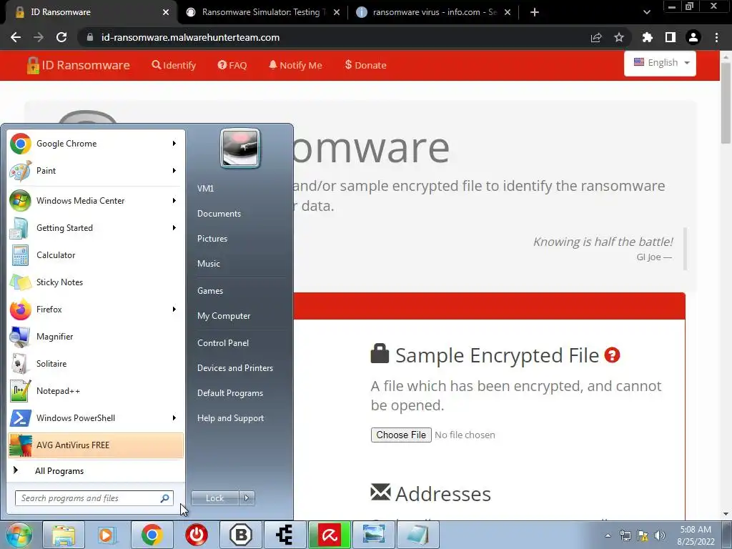Image resolution: width=732 pixels, height=549 pixels.
Task: Click the Sample Encrypted File help icon
Action: pyautogui.click(x=612, y=355)
